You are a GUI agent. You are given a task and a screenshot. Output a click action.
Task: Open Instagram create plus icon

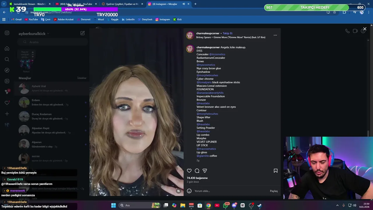click(7, 114)
